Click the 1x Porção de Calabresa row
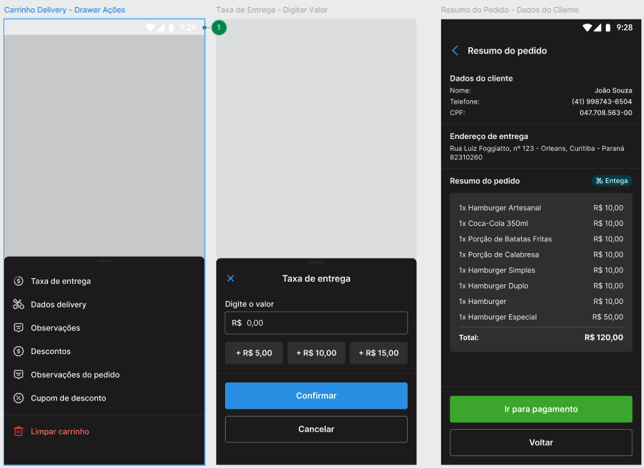 pyautogui.click(x=541, y=255)
